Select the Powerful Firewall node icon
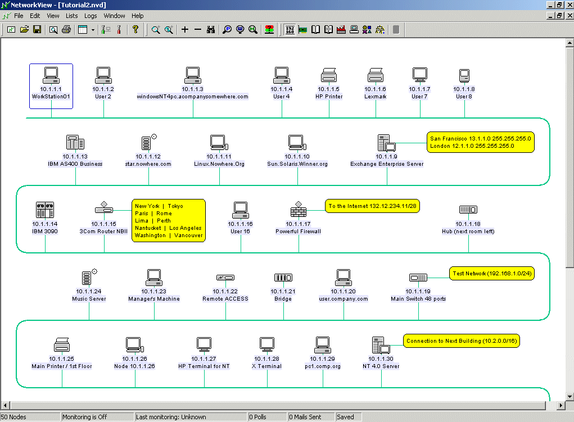The image size is (574, 422). click(x=298, y=211)
